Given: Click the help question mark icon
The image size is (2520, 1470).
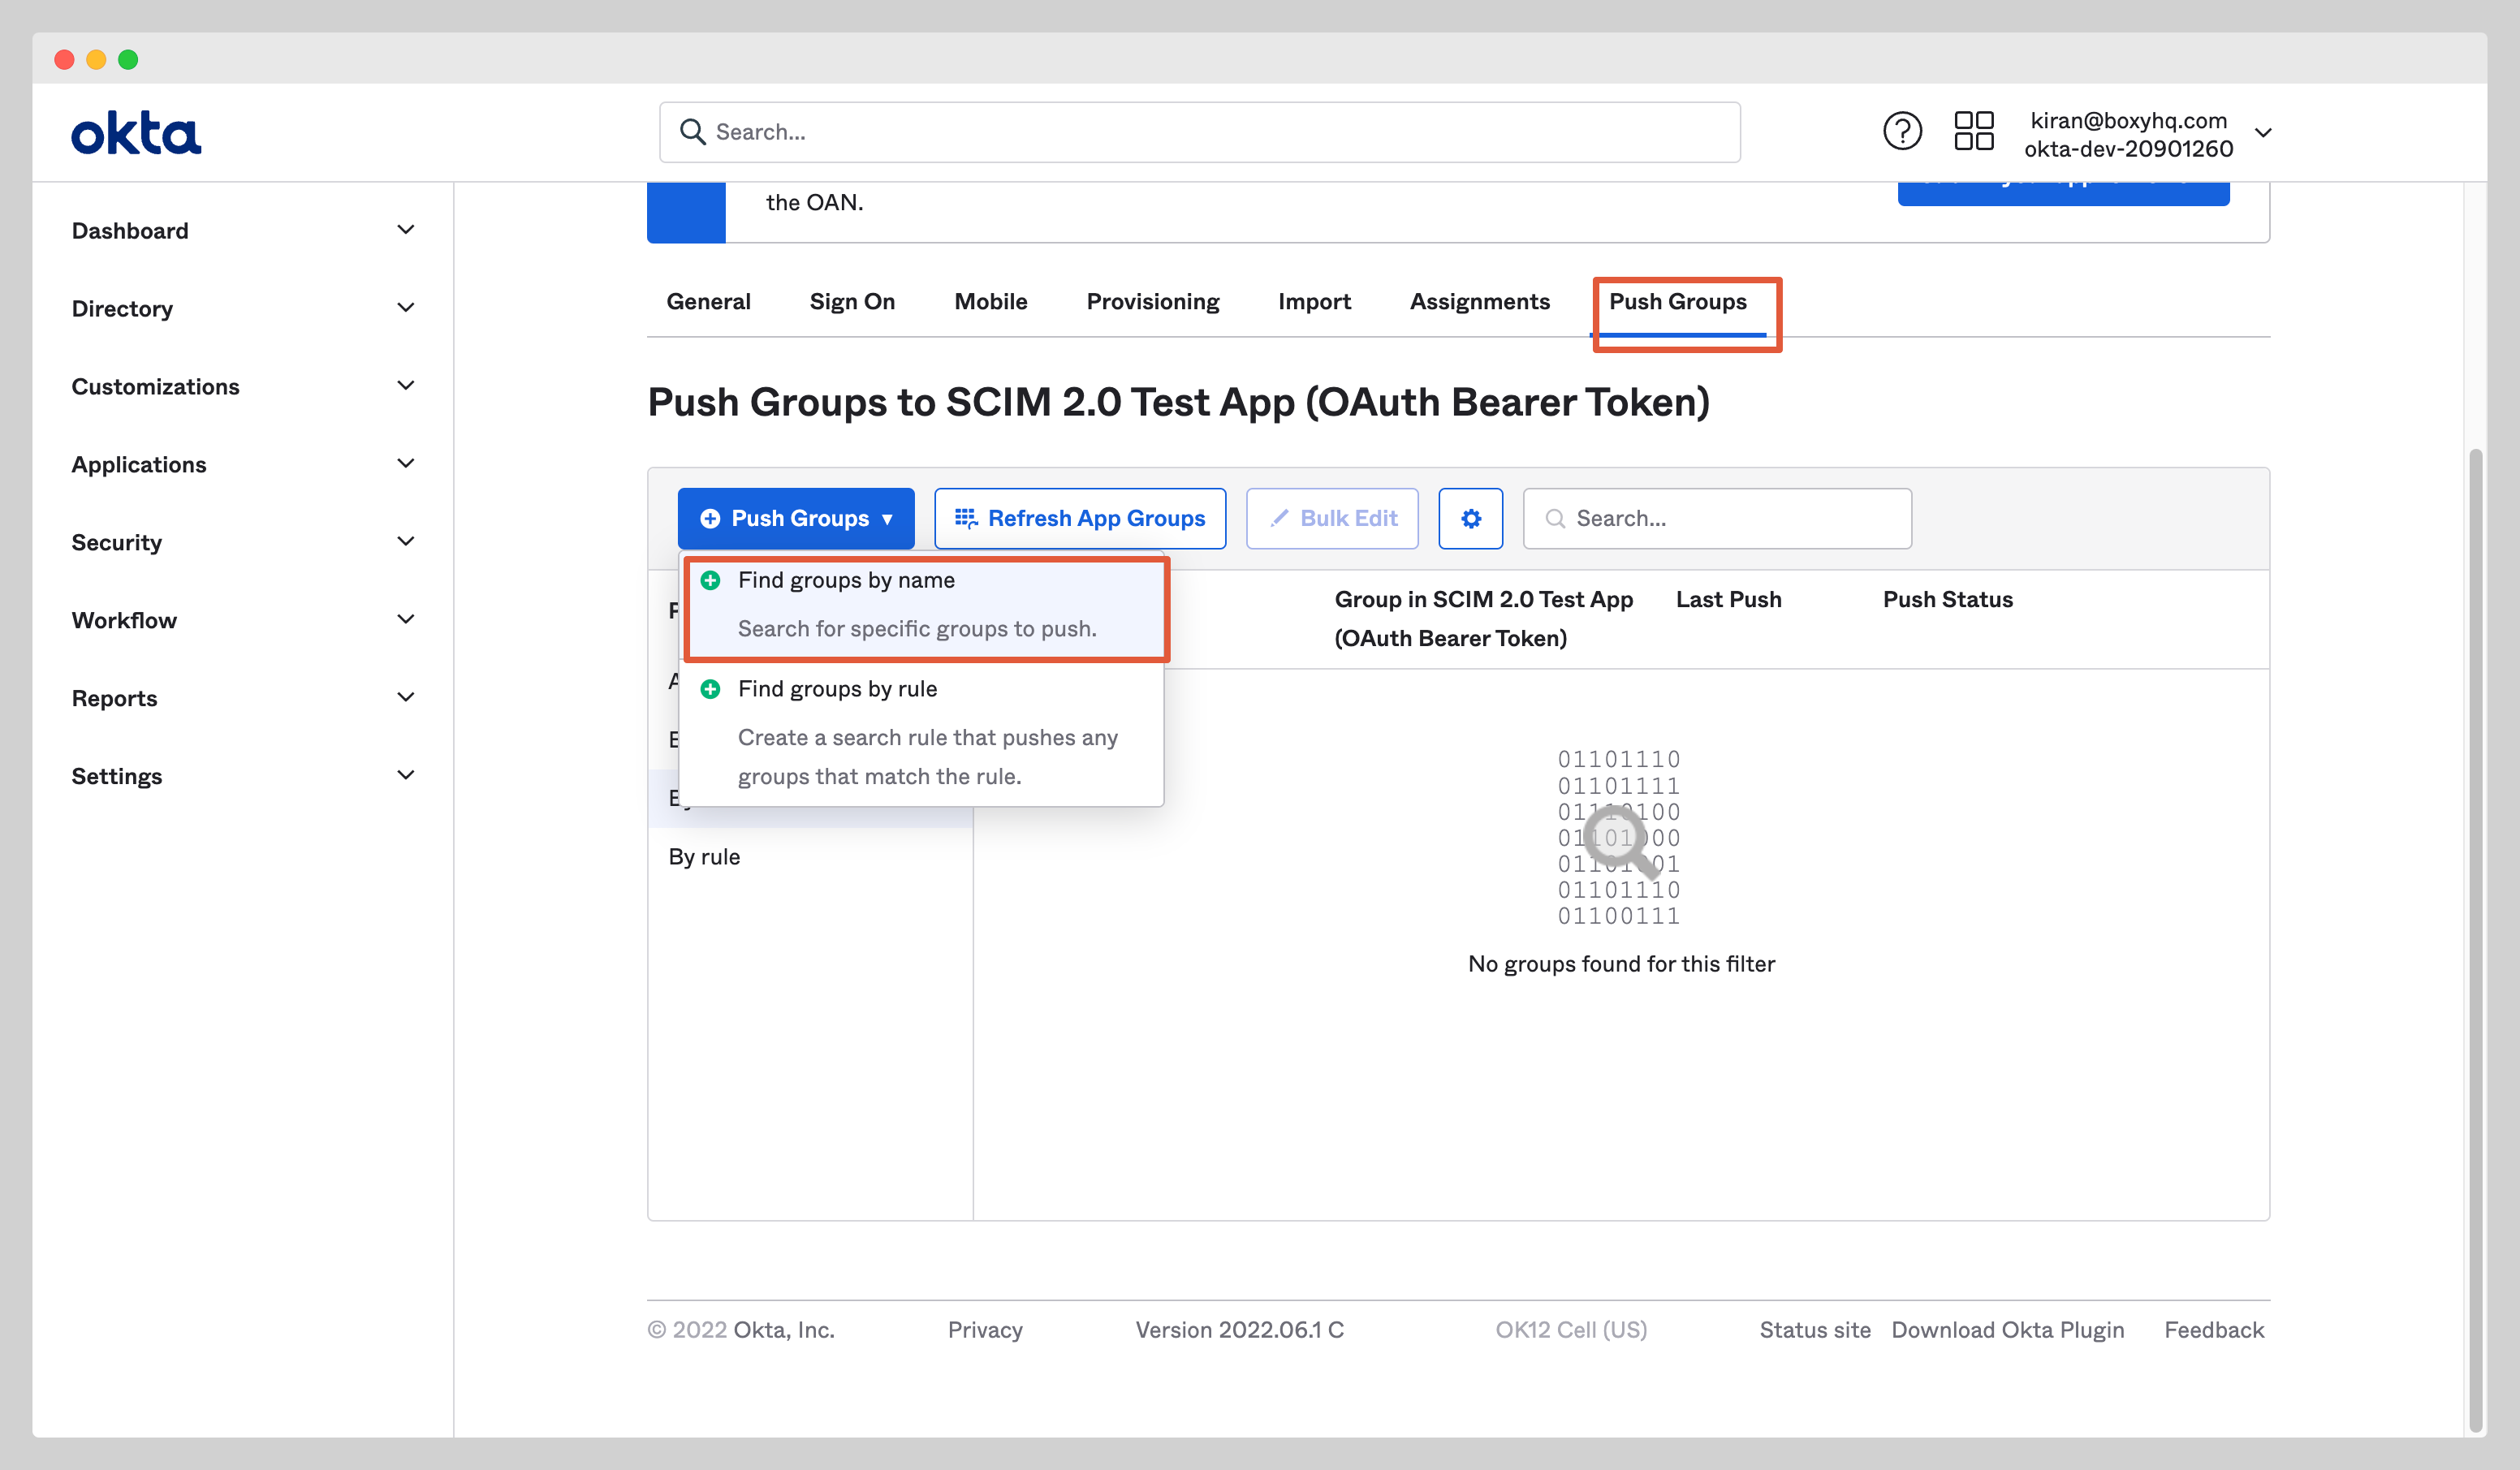Looking at the screenshot, I should [1903, 131].
